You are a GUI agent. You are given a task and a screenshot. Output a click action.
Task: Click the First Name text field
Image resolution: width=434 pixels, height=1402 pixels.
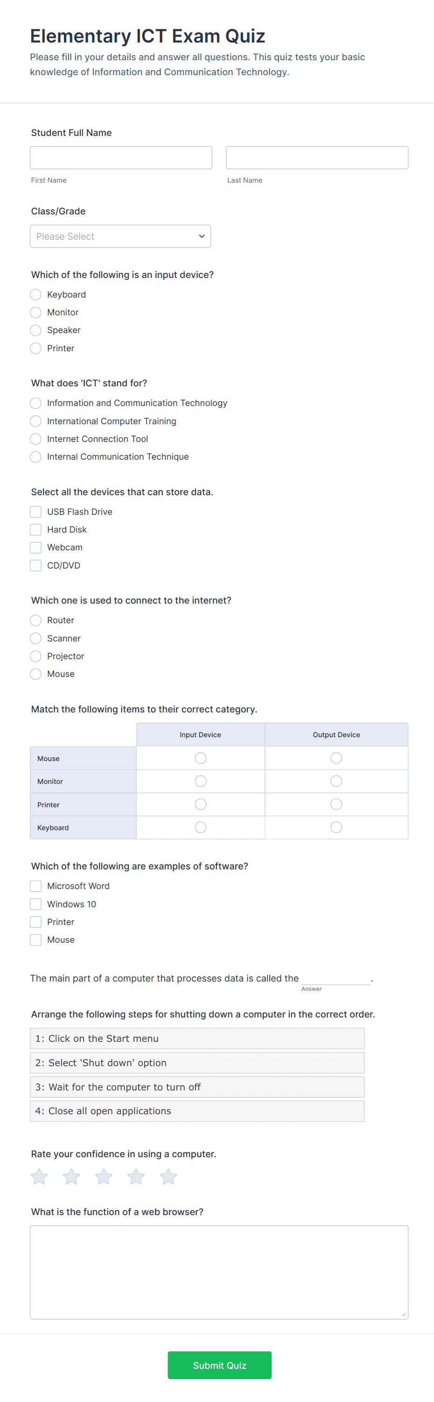(x=121, y=157)
